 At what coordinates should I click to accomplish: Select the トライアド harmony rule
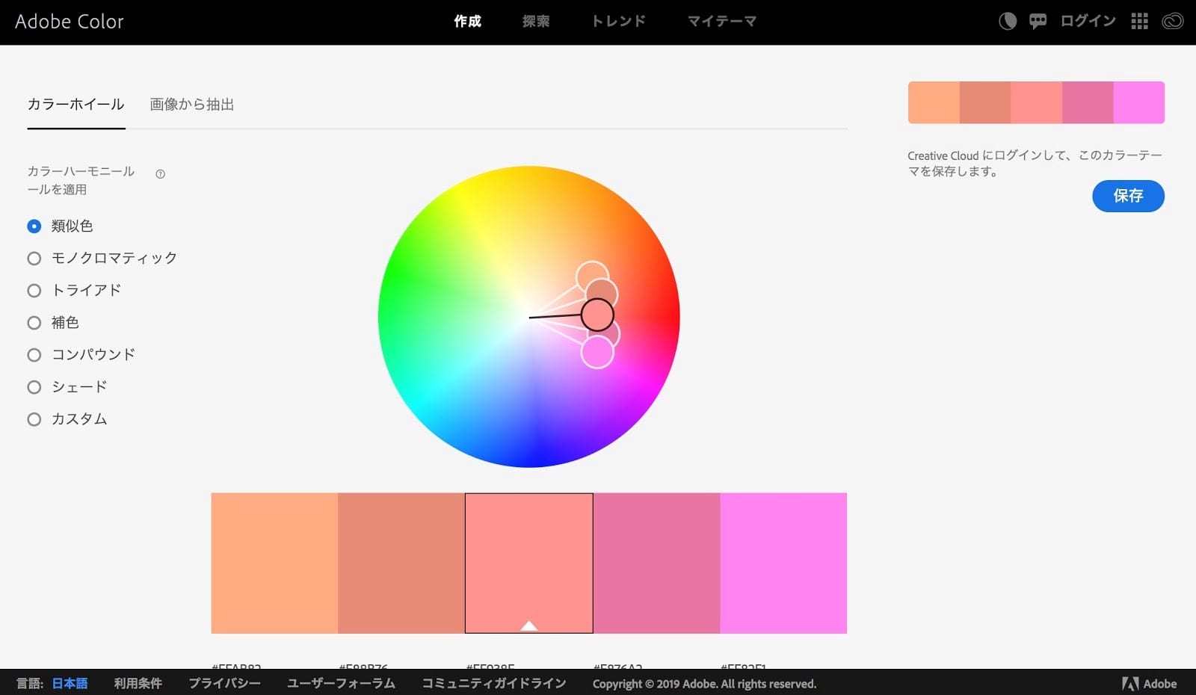click(x=74, y=290)
